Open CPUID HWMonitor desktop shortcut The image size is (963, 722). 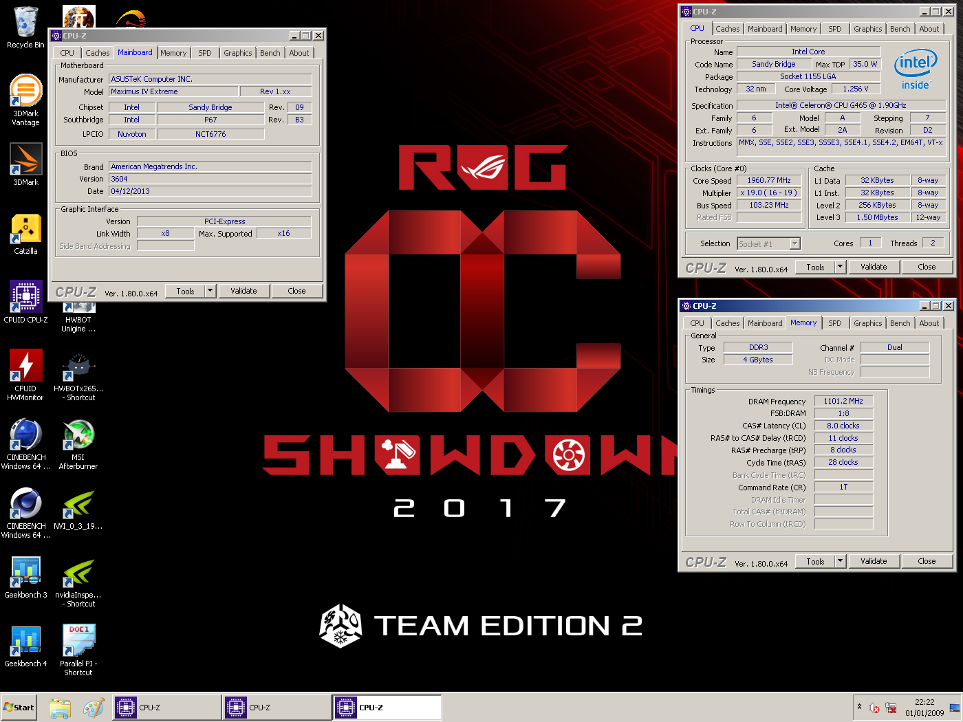coord(25,375)
